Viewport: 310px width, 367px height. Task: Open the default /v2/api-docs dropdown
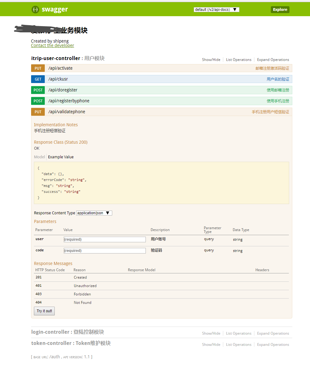tap(216, 10)
